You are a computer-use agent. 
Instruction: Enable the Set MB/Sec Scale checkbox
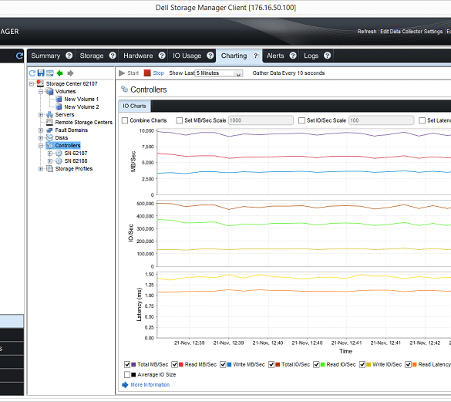[180, 120]
